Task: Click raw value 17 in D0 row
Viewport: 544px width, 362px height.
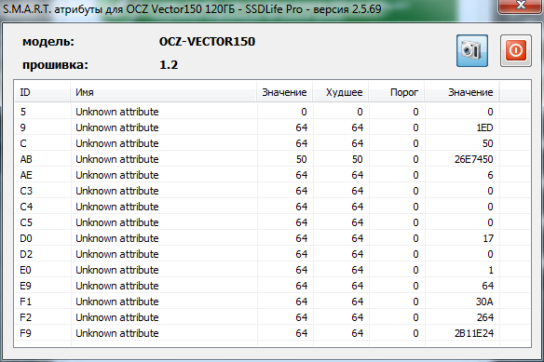Action: coord(488,238)
